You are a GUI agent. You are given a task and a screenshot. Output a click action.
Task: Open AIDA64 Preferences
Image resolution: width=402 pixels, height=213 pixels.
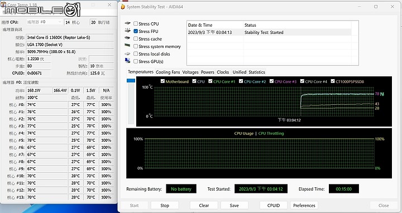point(304,205)
